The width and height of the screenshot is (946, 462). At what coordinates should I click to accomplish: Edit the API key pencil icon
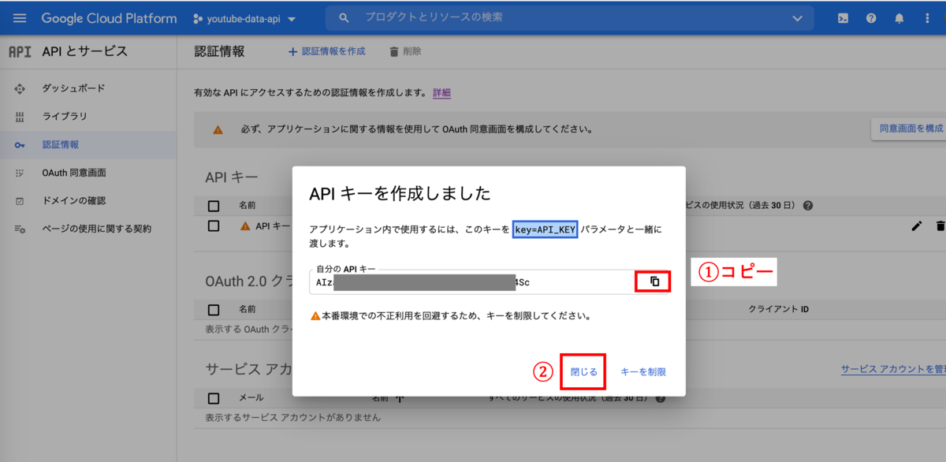pos(916,226)
